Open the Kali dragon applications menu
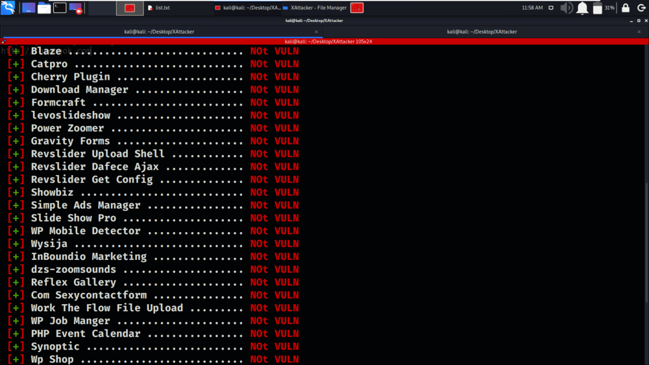Viewport: 649px width, 365px height. click(8, 7)
